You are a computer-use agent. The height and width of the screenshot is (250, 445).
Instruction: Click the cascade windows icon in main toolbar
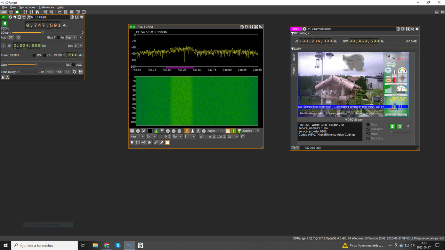59,12
